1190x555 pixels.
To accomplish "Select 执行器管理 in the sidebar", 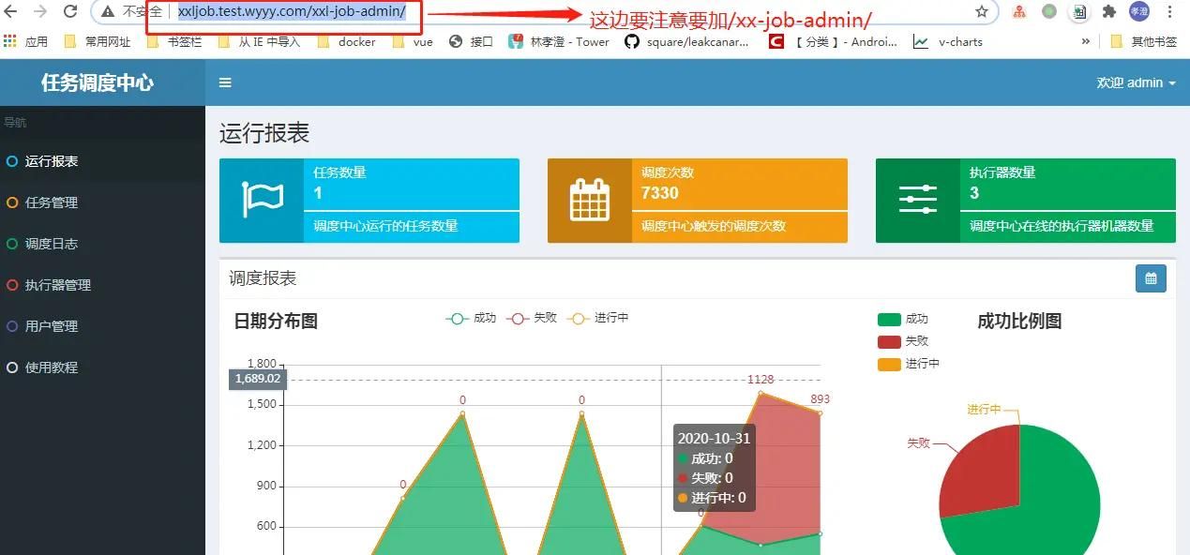I will (56, 284).
